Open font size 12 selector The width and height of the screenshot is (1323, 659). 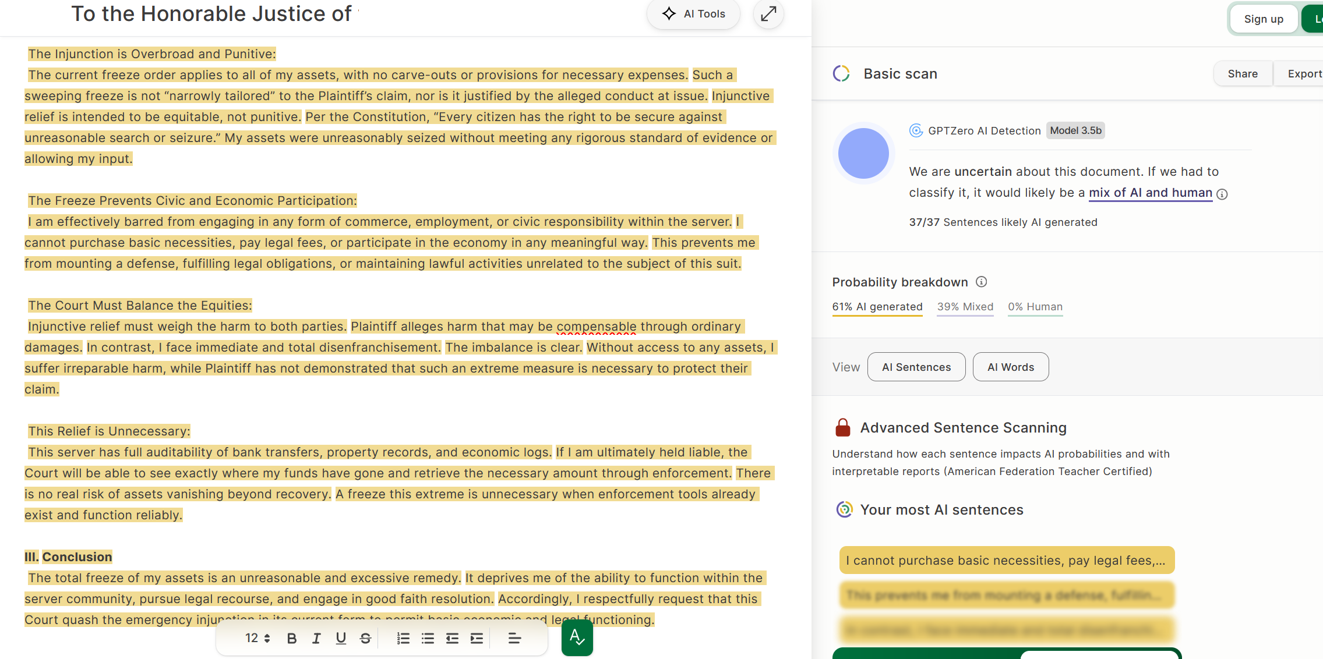[x=257, y=639]
